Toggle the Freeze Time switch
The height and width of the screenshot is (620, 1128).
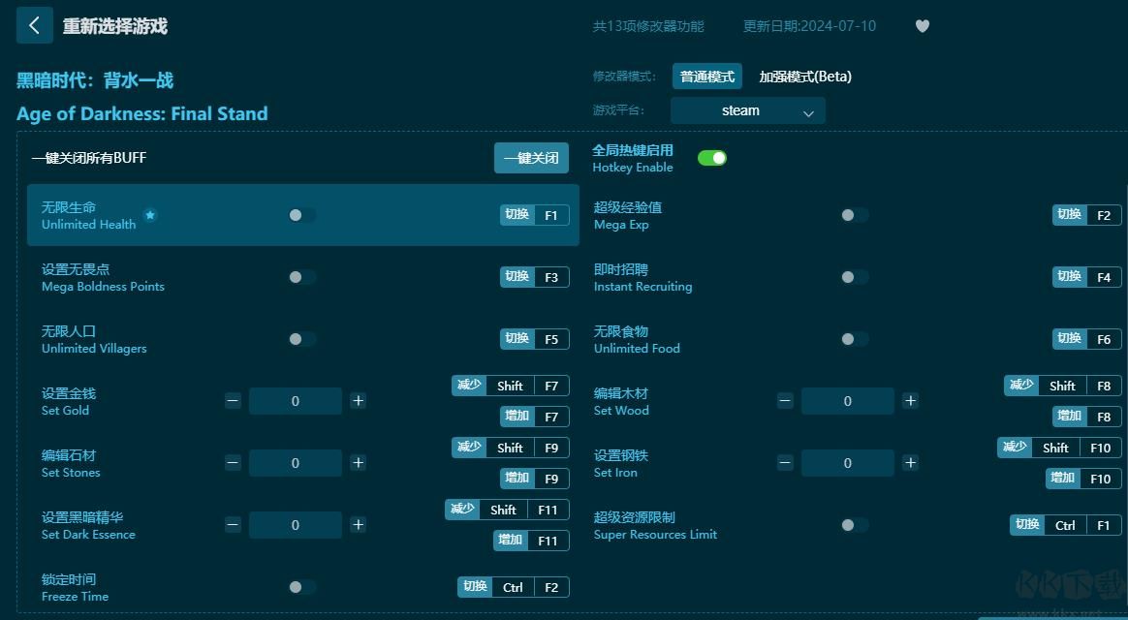pos(300,587)
